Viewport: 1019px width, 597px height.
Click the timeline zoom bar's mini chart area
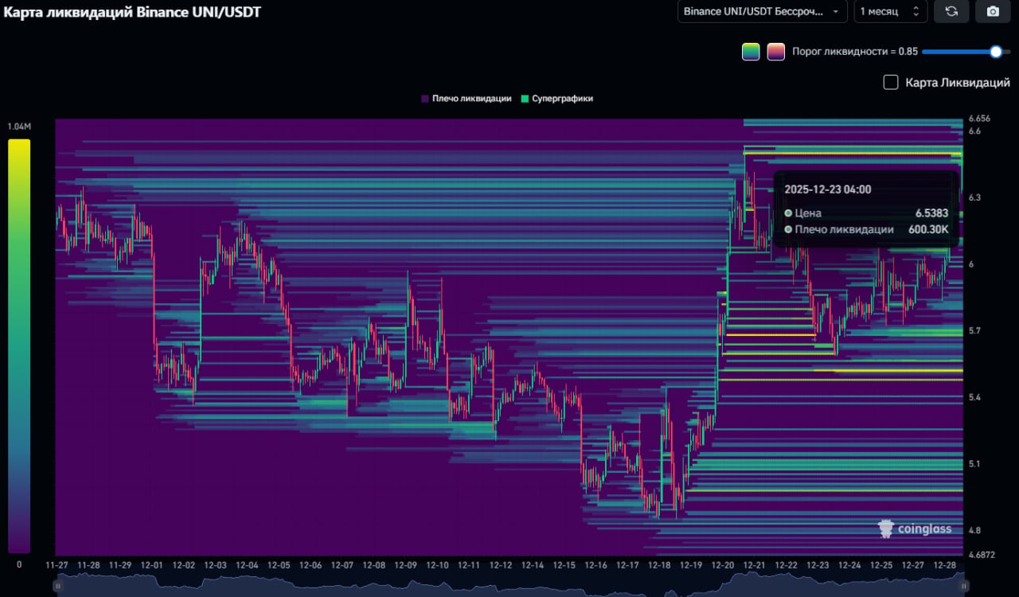509,587
